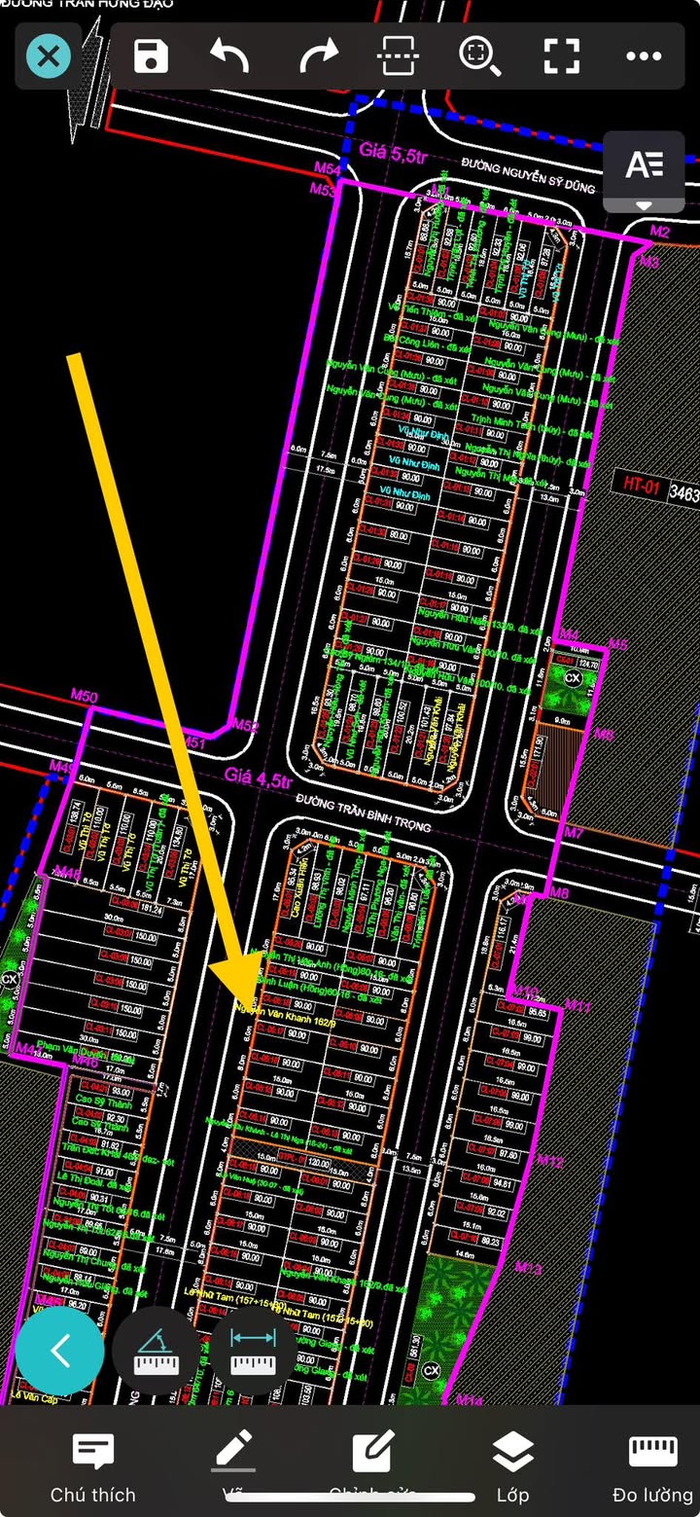The image size is (700, 1517).
Task: Select the M13 boundary marker label
Action: click(528, 1268)
